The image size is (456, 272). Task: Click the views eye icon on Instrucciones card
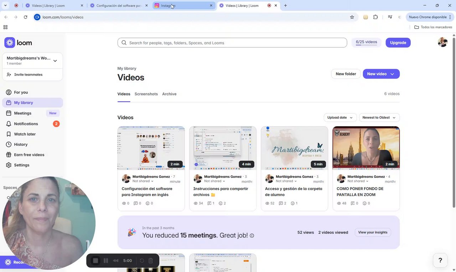pos(196,203)
